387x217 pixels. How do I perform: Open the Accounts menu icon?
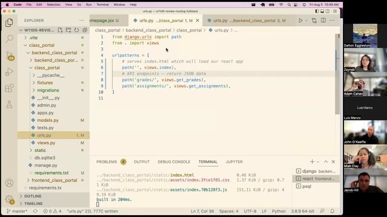[9, 183]
